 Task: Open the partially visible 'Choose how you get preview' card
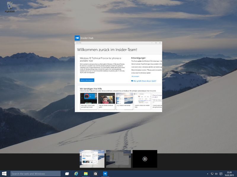tap(157, 101)
